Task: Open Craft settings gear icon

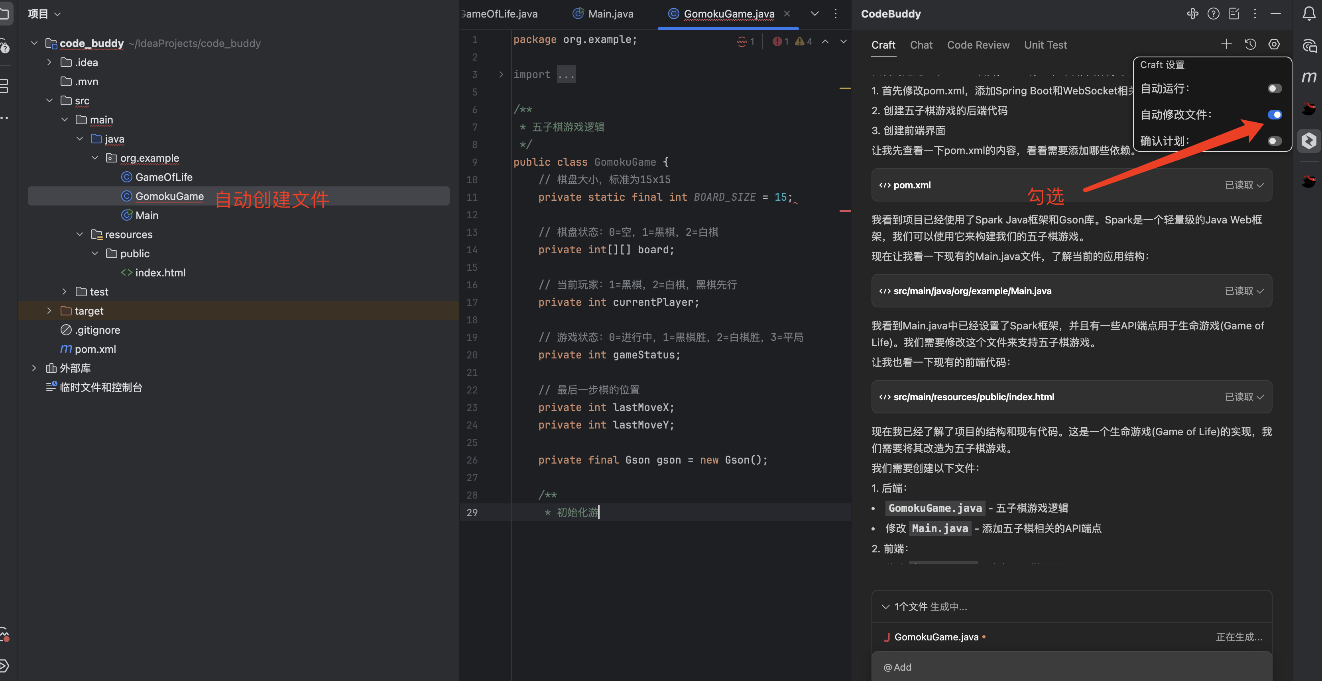Action: [x=1274, y=44]
